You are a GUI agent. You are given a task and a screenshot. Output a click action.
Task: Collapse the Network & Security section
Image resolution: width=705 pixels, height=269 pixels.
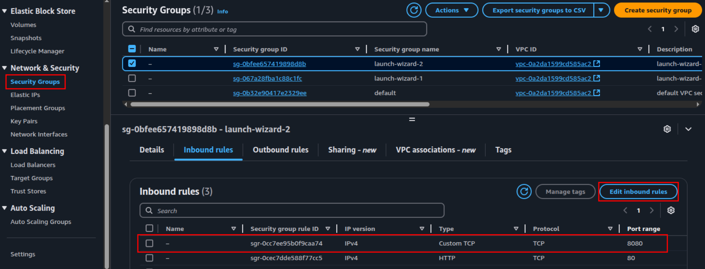[x=5, y=68]
